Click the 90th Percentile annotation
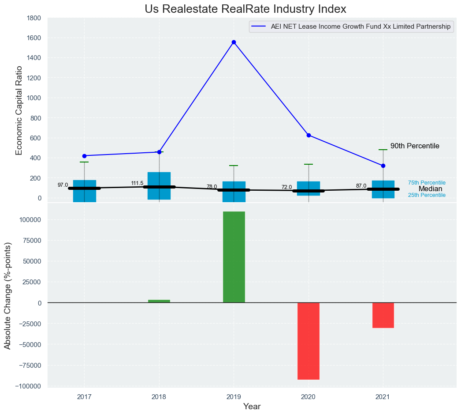Image resolution: width=461 pixels, height=415 pixels. point(415,146)
